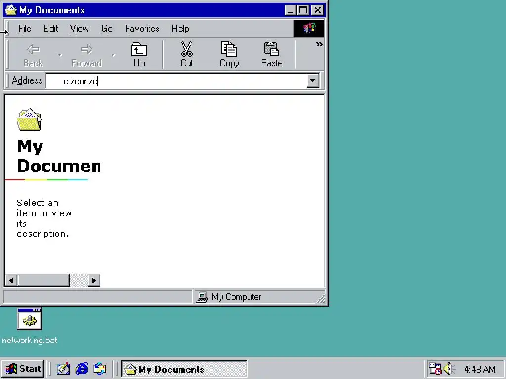Screen dimensions: 506x379
Task: Click the Paste clipboard icon
Action: click(x=272, y=55)
